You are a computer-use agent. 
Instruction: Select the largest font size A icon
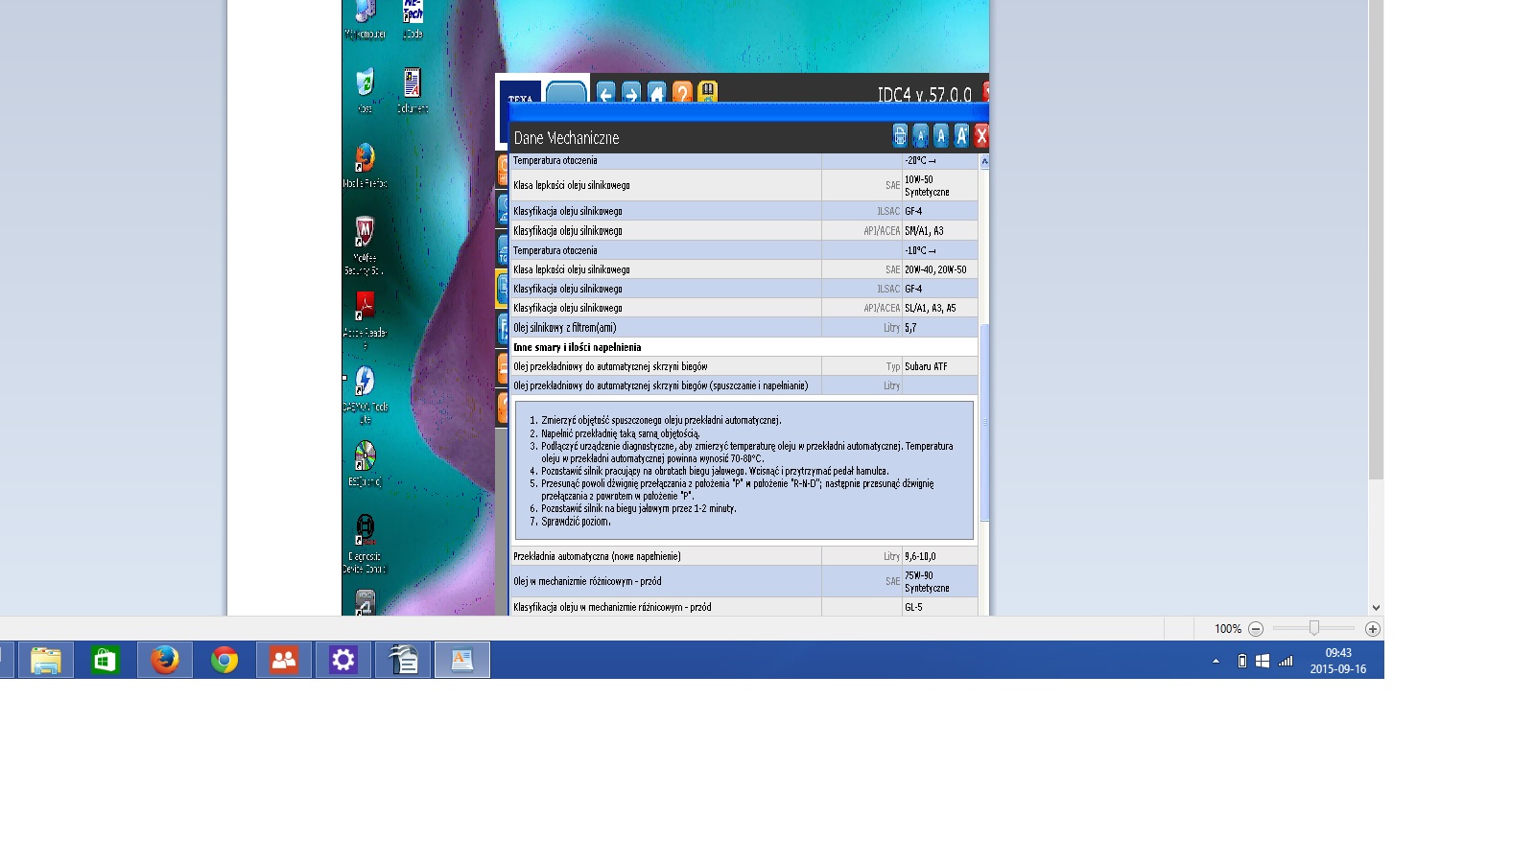961,136
